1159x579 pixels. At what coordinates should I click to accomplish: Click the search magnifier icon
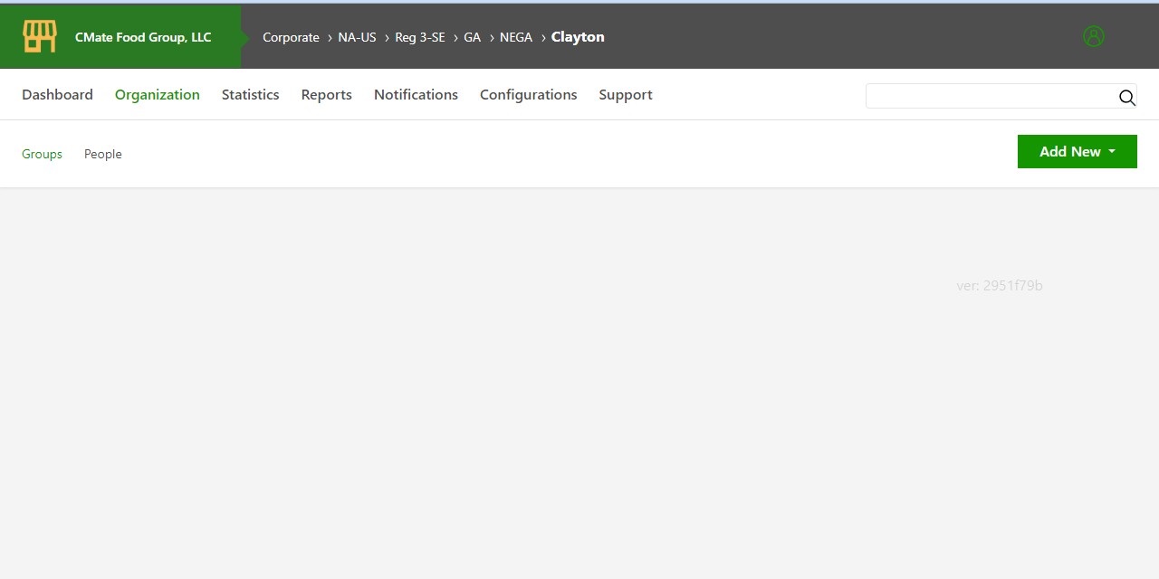tap(1127, 98)
